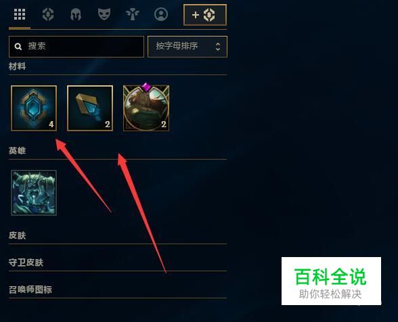Toggle the sort dropdown up-down arrows
The image size is (398, 322).
[218, 47]
